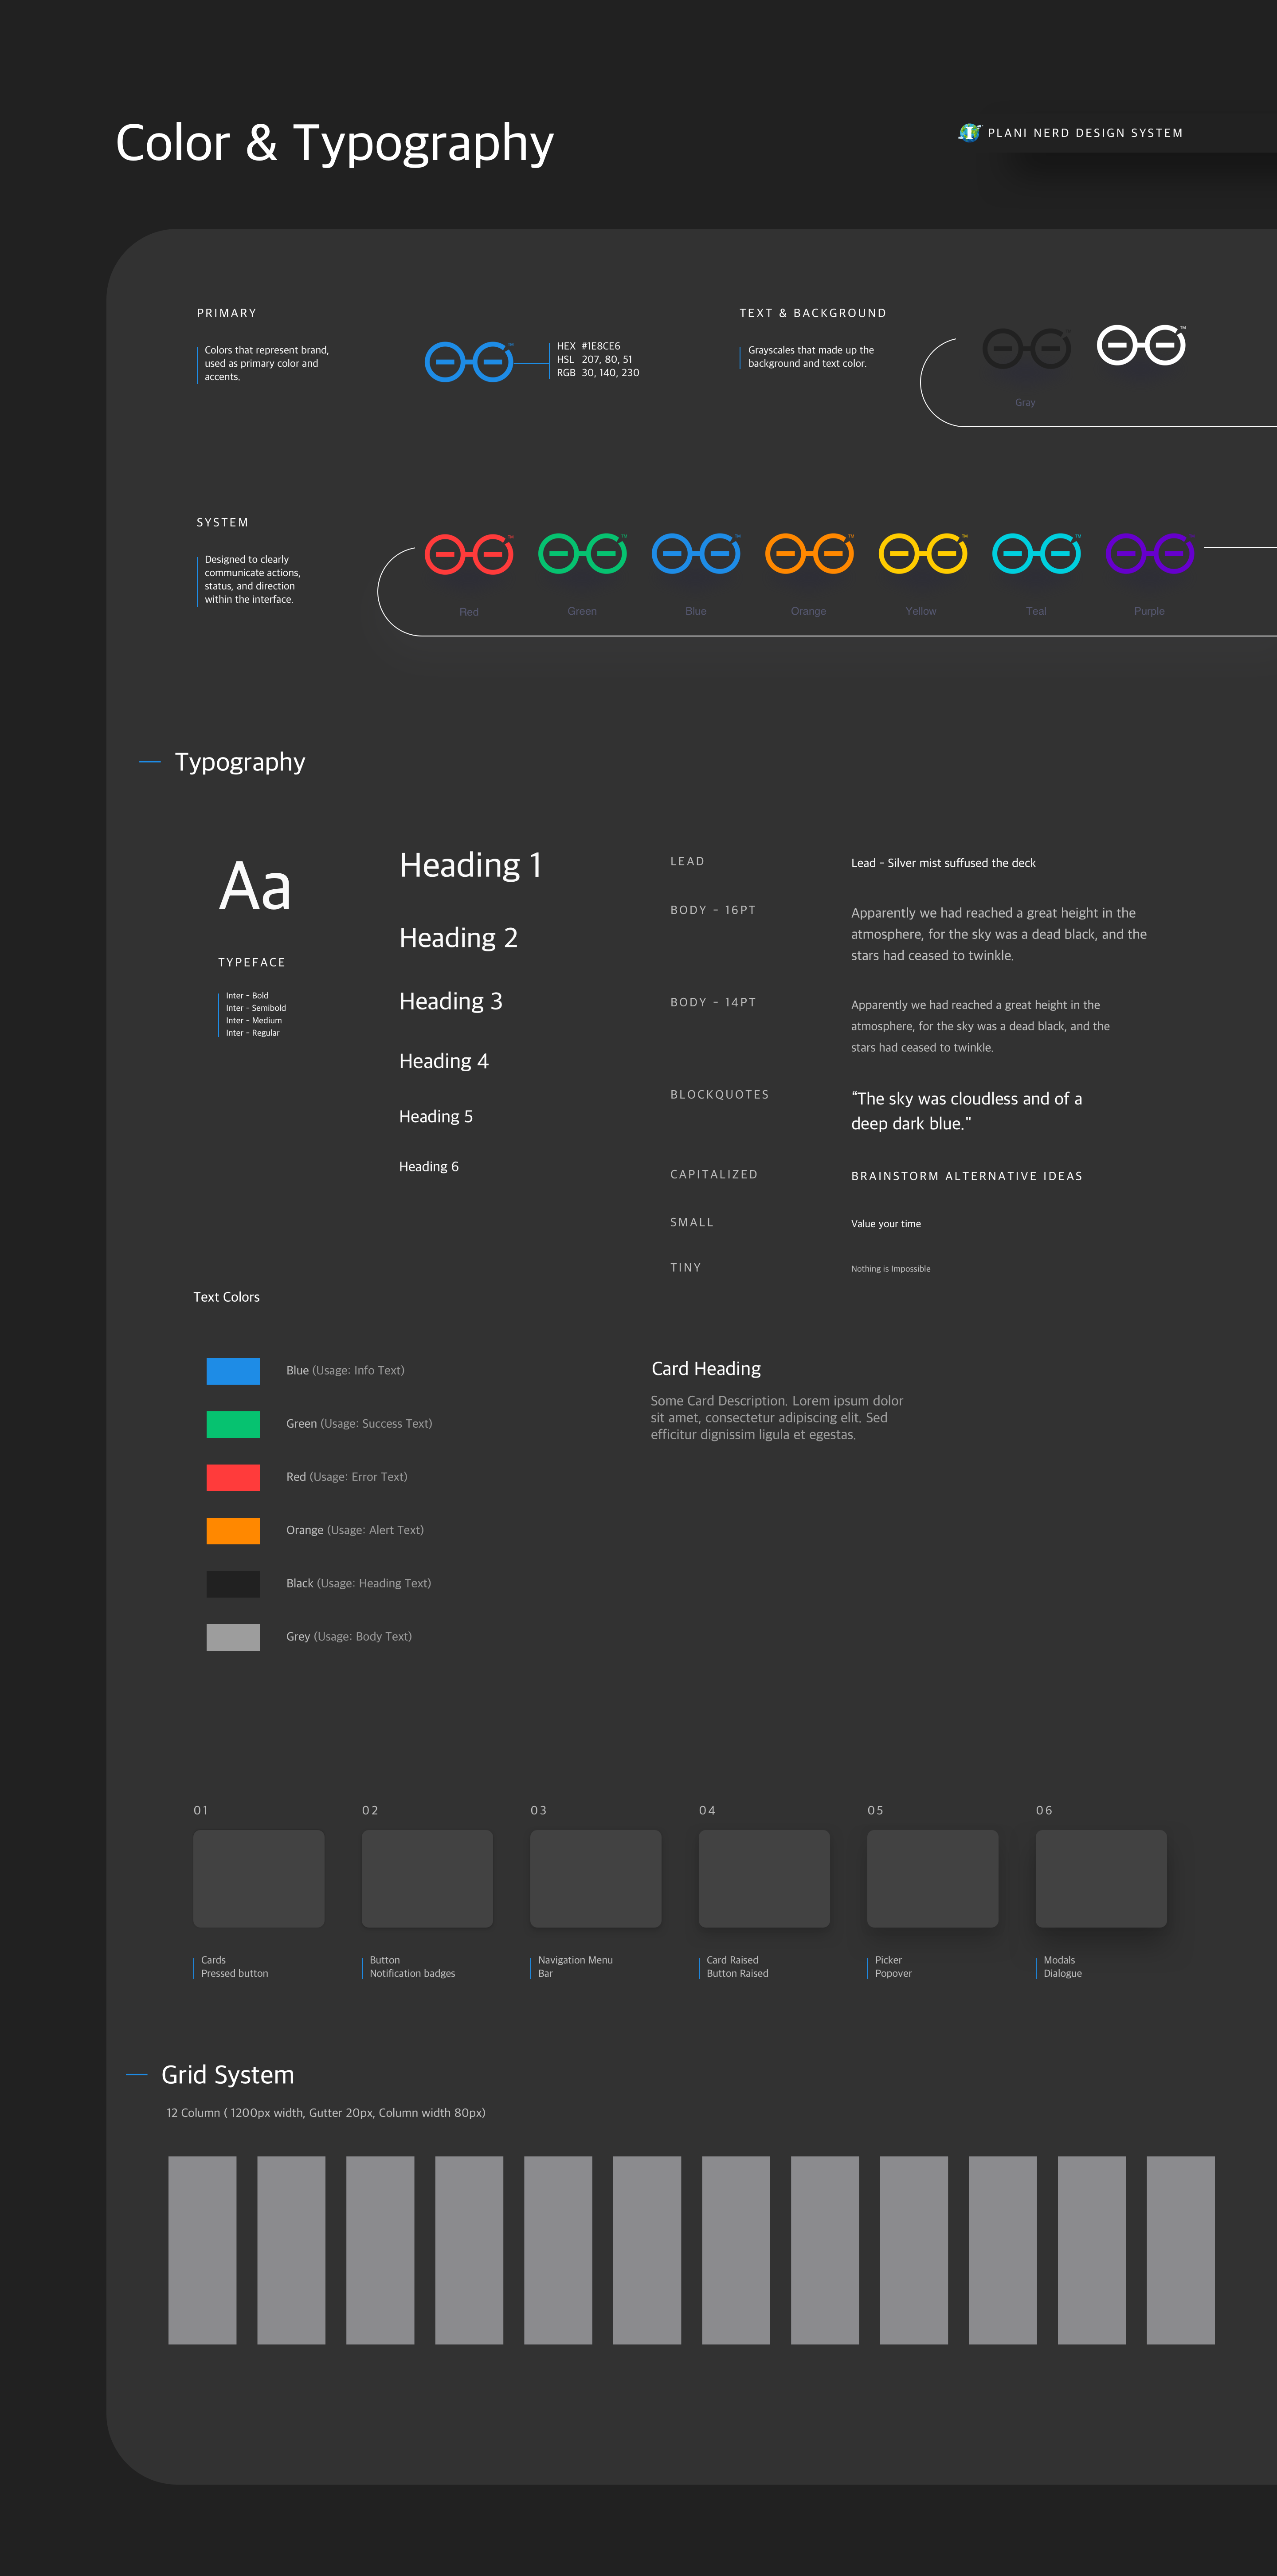
Task: Click the Card Heading title
Action: (706, 1369)
